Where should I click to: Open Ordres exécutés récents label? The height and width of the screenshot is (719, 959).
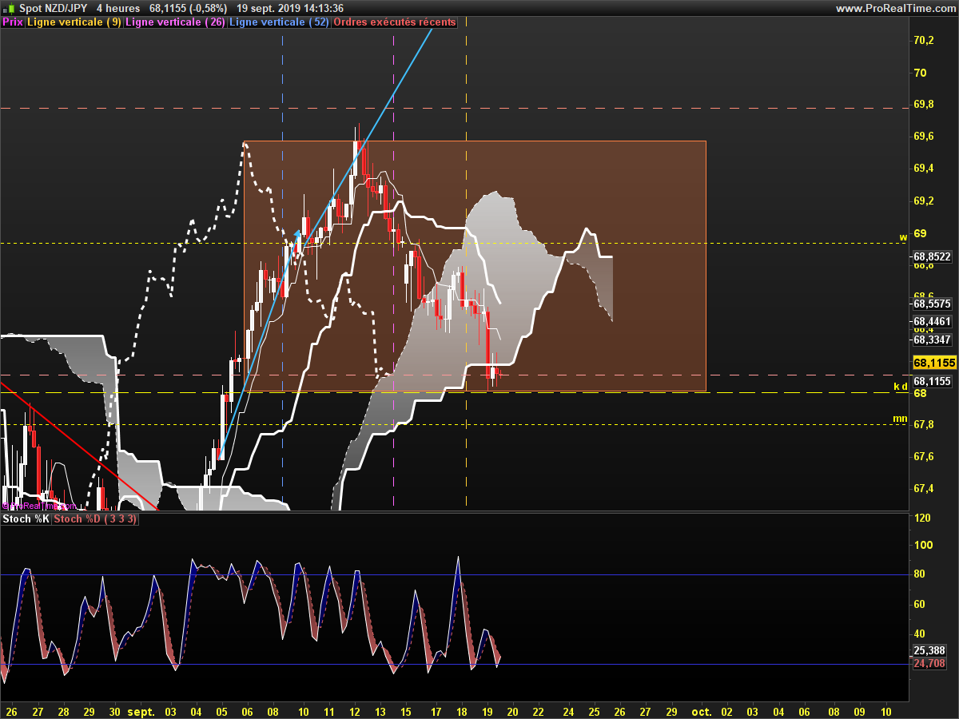click(x=394, y=22)
